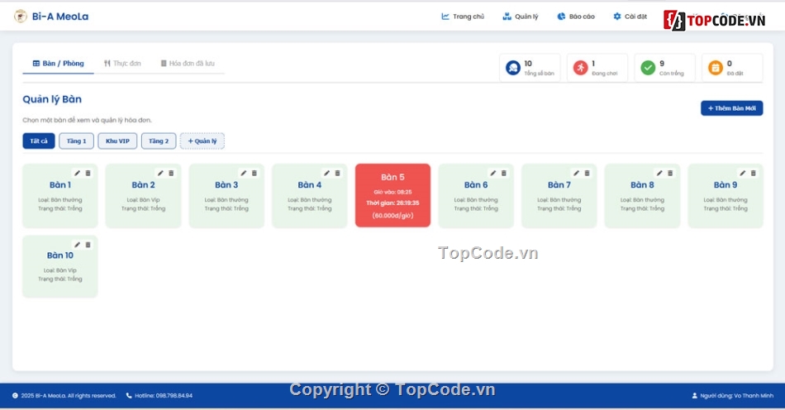Click the trash icon on Bàn 10
Screen dimensions: 785x410
(88, 245)
